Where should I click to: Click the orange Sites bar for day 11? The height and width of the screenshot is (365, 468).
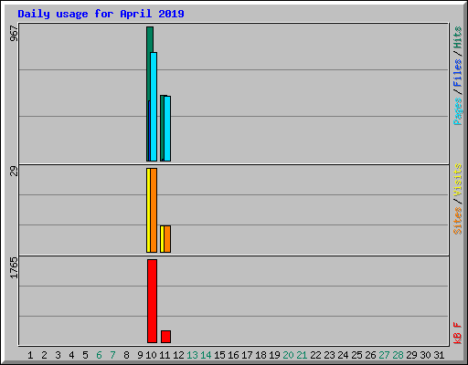click(x=167, y=239)
